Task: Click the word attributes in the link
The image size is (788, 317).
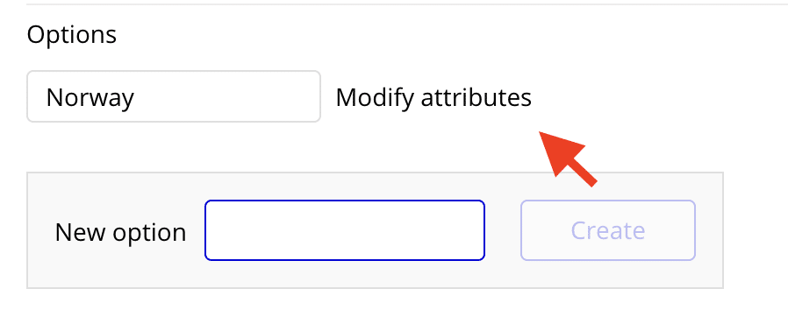Action: [476, 97]
